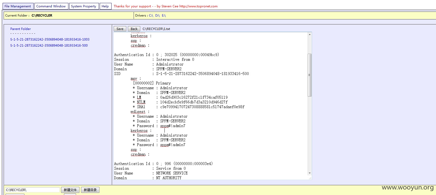Save the file 1.txt
Image resolution: width=436 pixels, height=195 pixels.
(x=120, y=29)
